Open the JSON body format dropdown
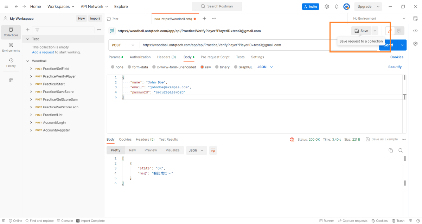422x224 pixels. click(265, 67)
